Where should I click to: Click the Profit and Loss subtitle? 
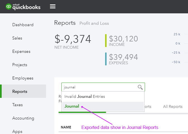(x=94, y=23)
